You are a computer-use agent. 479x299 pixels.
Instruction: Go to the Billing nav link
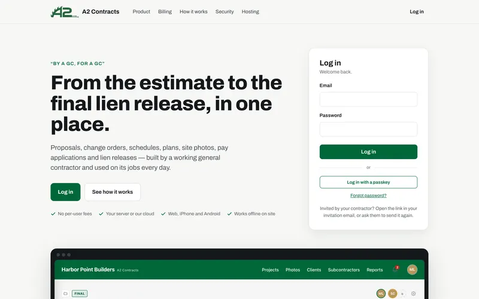[165, 11]
